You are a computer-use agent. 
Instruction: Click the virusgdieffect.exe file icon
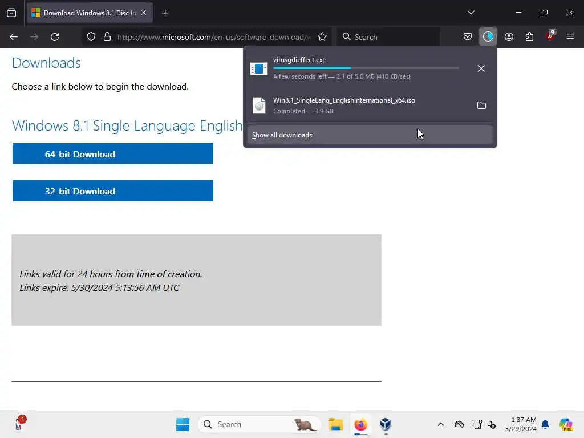point(258,68)
